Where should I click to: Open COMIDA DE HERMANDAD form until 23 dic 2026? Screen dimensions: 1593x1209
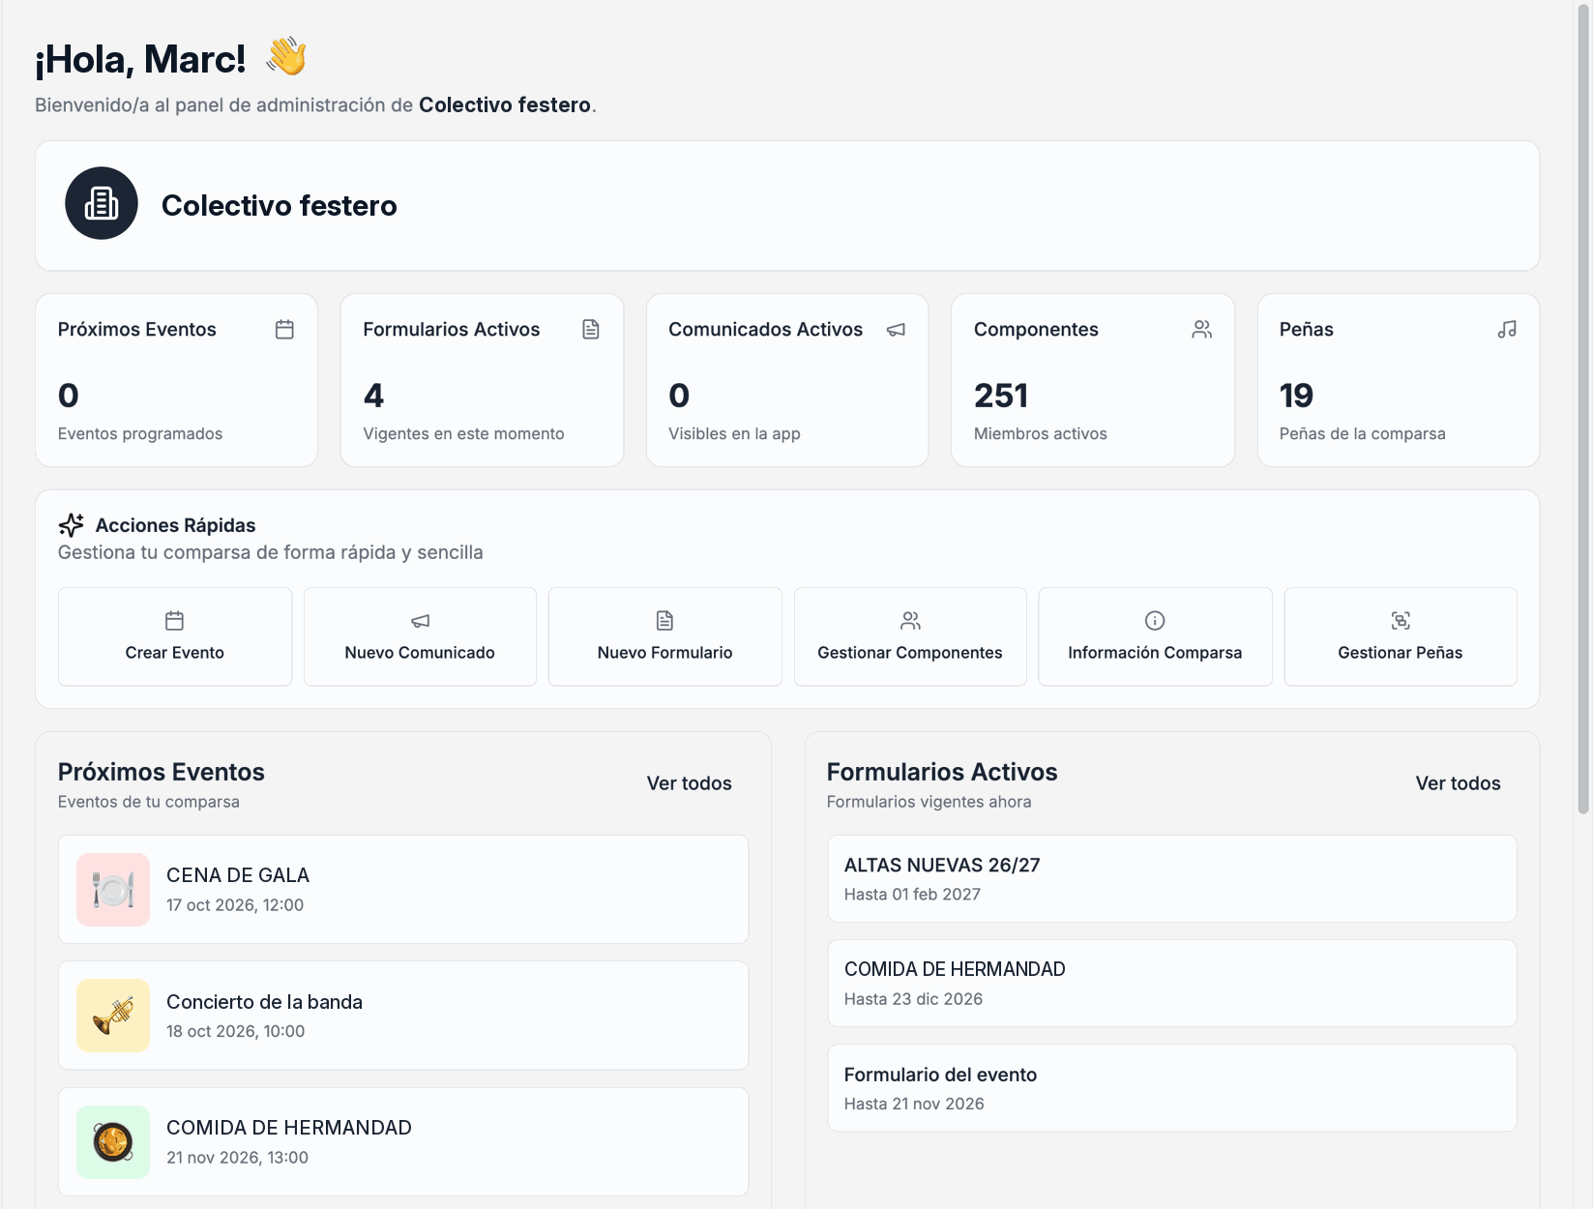pyautogui.click(x=1172, y=983)
